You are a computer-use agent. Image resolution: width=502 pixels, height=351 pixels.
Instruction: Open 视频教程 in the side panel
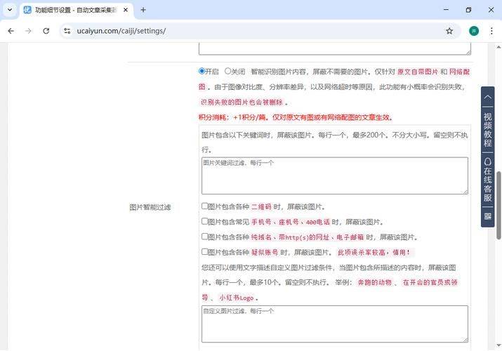(487, 130)
